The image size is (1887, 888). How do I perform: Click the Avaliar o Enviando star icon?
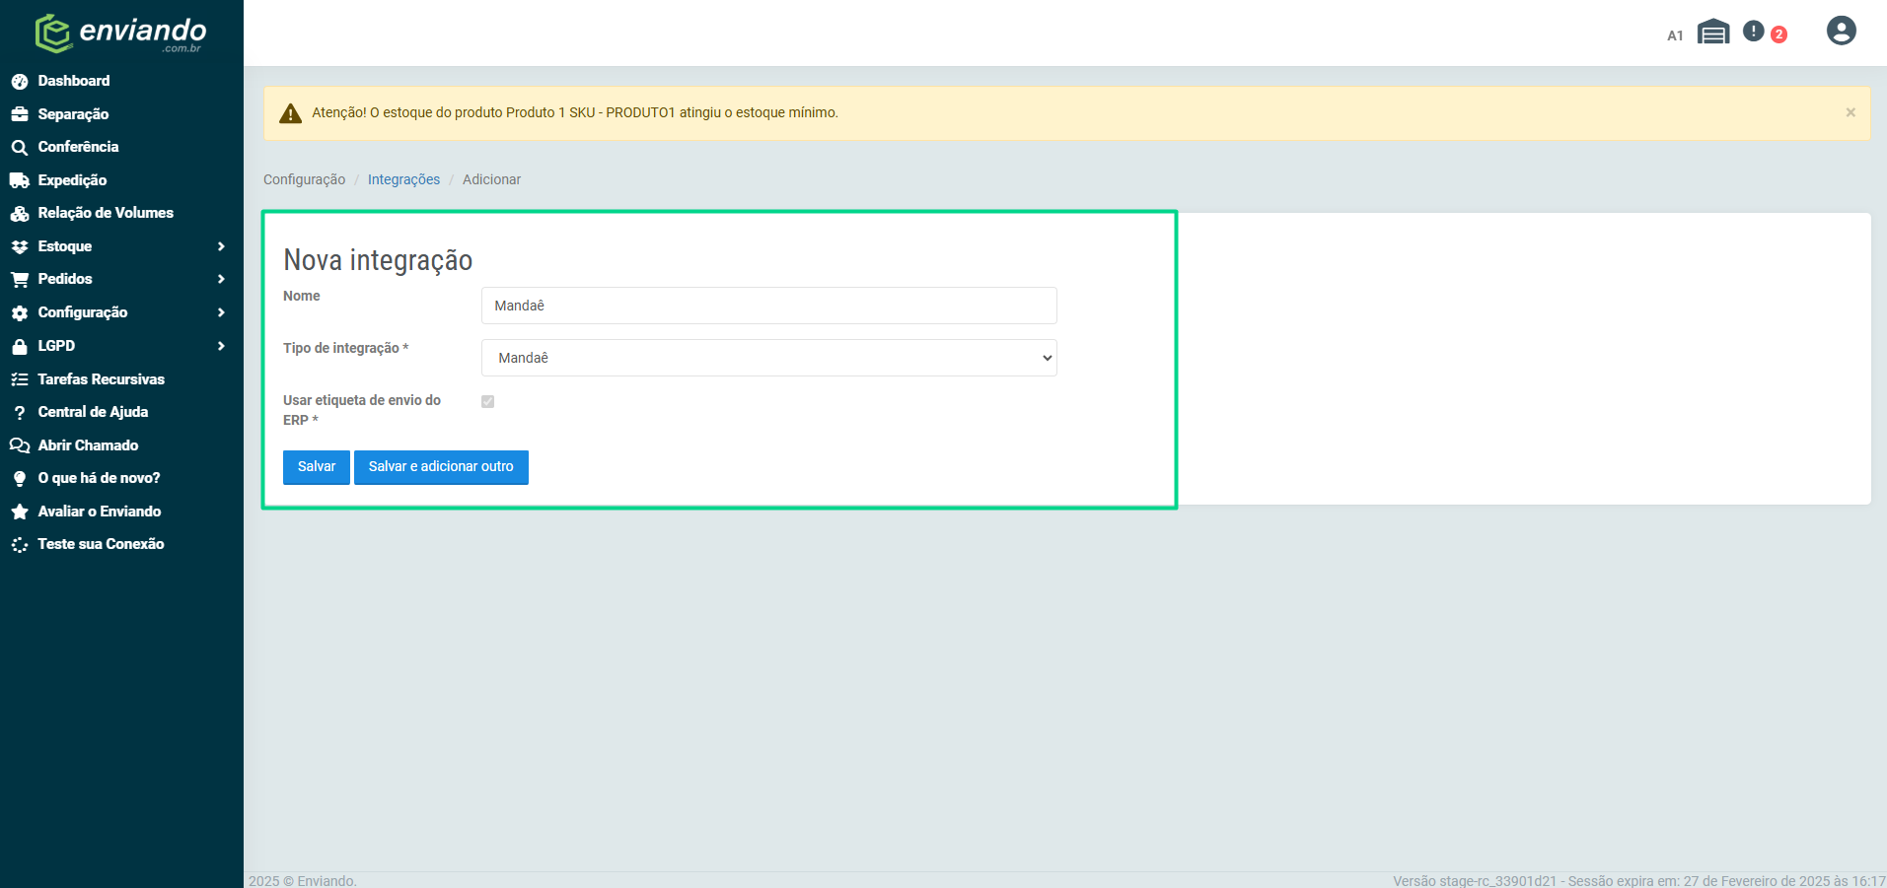(20, 512)
